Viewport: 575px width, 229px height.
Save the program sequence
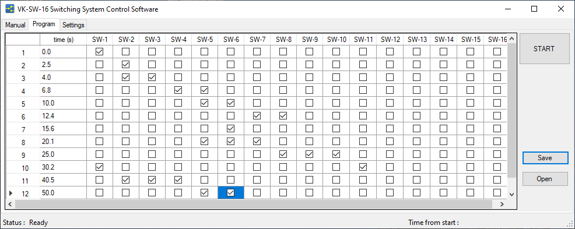(x=545, y=158)
